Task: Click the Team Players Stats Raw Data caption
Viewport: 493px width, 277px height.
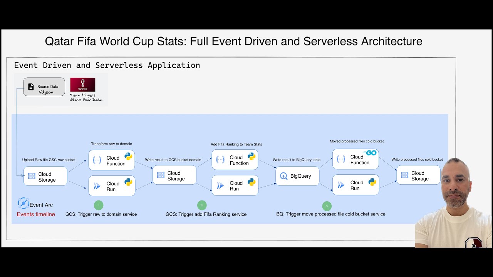Action: [86, 97]
